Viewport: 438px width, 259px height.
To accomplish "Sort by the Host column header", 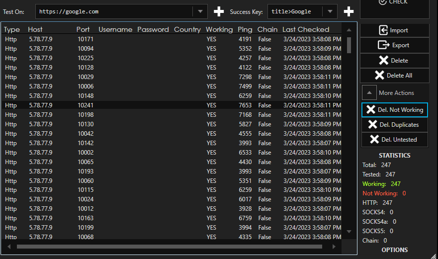I will click(35, 29).
